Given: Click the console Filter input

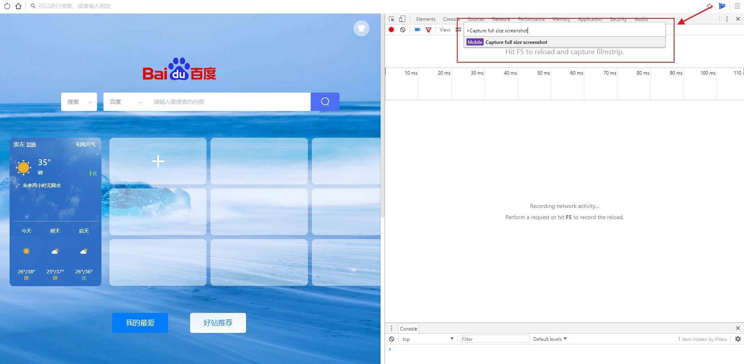Looking at the screenshot, I should point(495,339).
